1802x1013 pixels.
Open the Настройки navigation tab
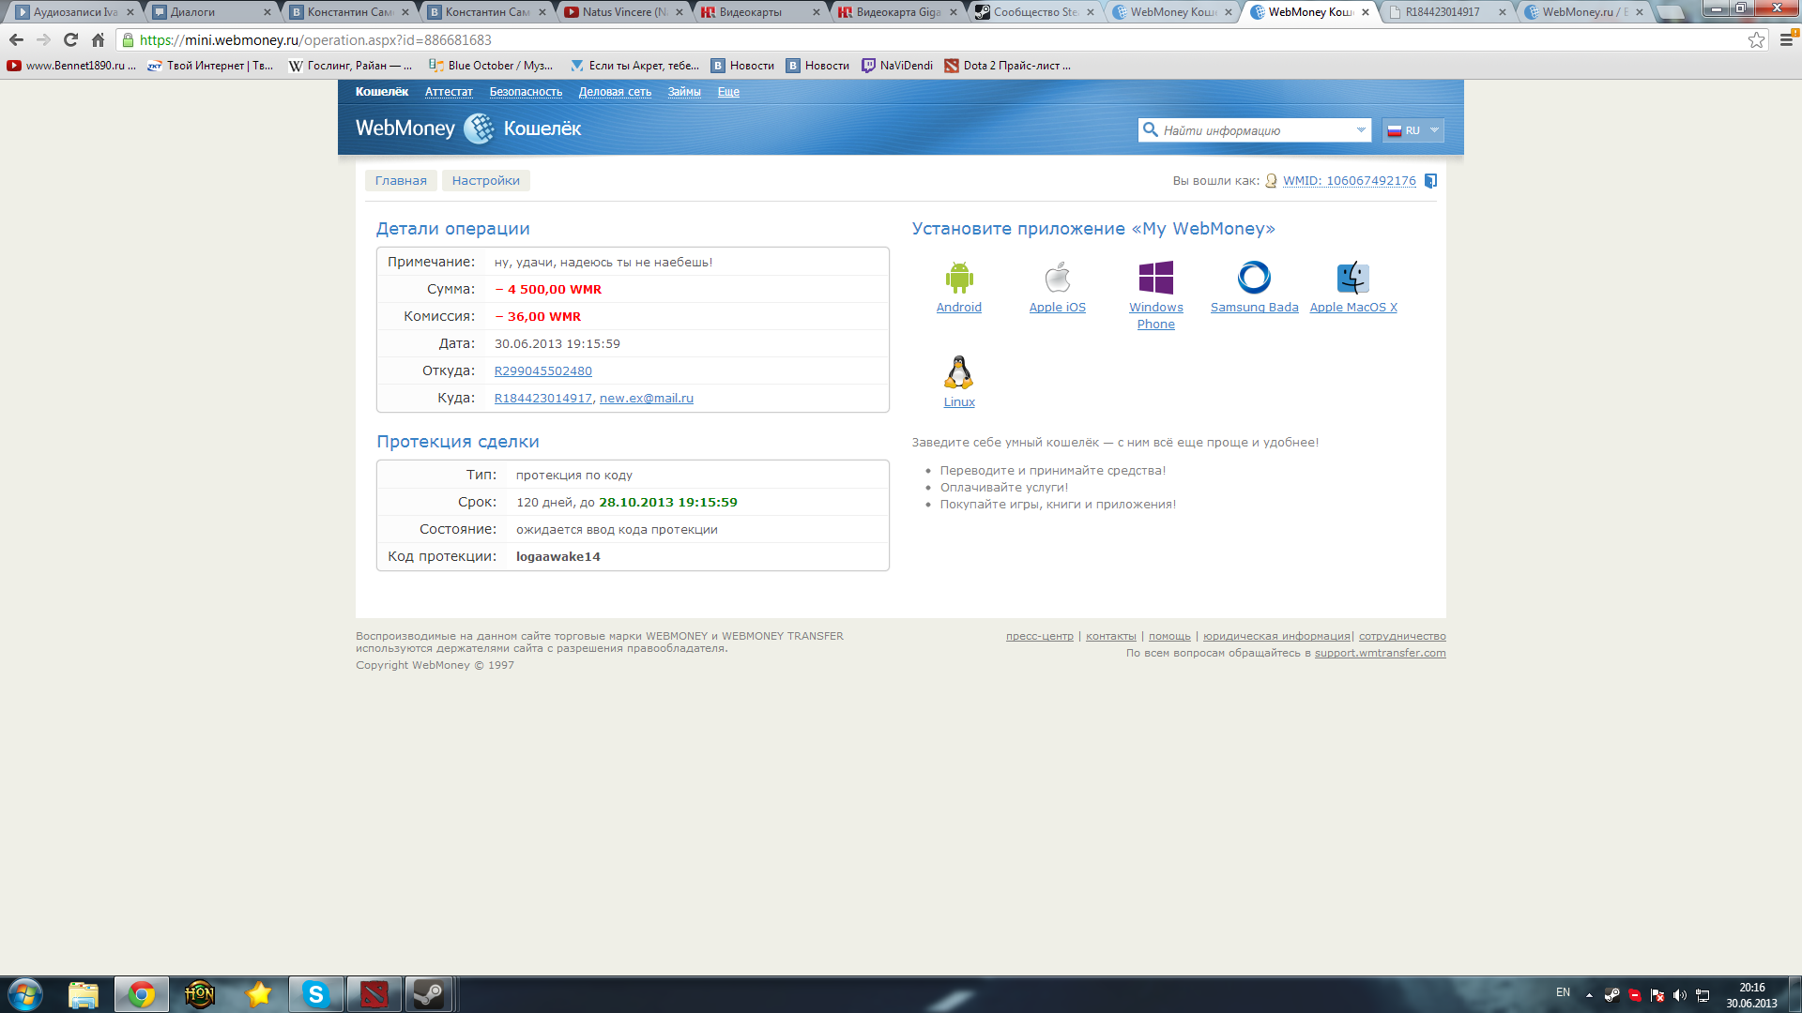click(485, 181)
